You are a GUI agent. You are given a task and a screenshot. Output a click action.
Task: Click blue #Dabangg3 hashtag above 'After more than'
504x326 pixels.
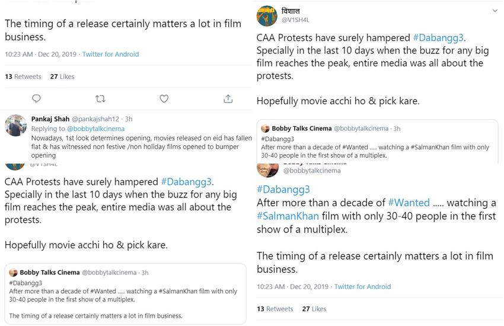click(x=283, y=189)
